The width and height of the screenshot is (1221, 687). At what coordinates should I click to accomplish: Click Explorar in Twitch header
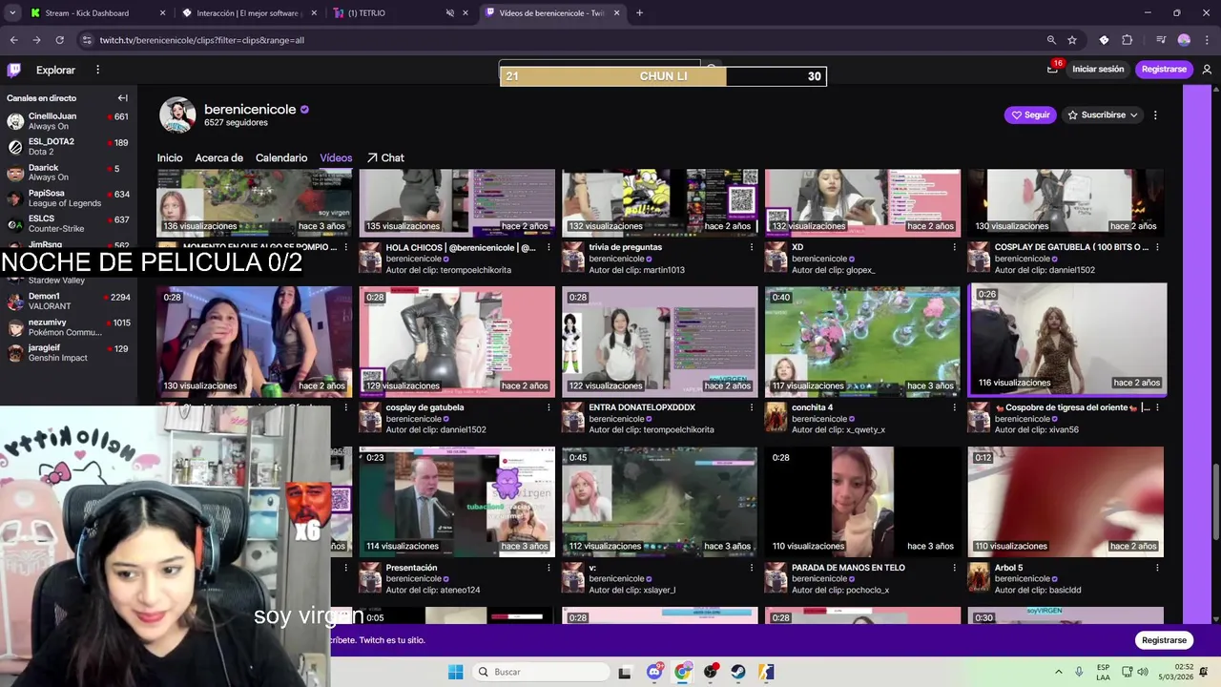point(55,70)
